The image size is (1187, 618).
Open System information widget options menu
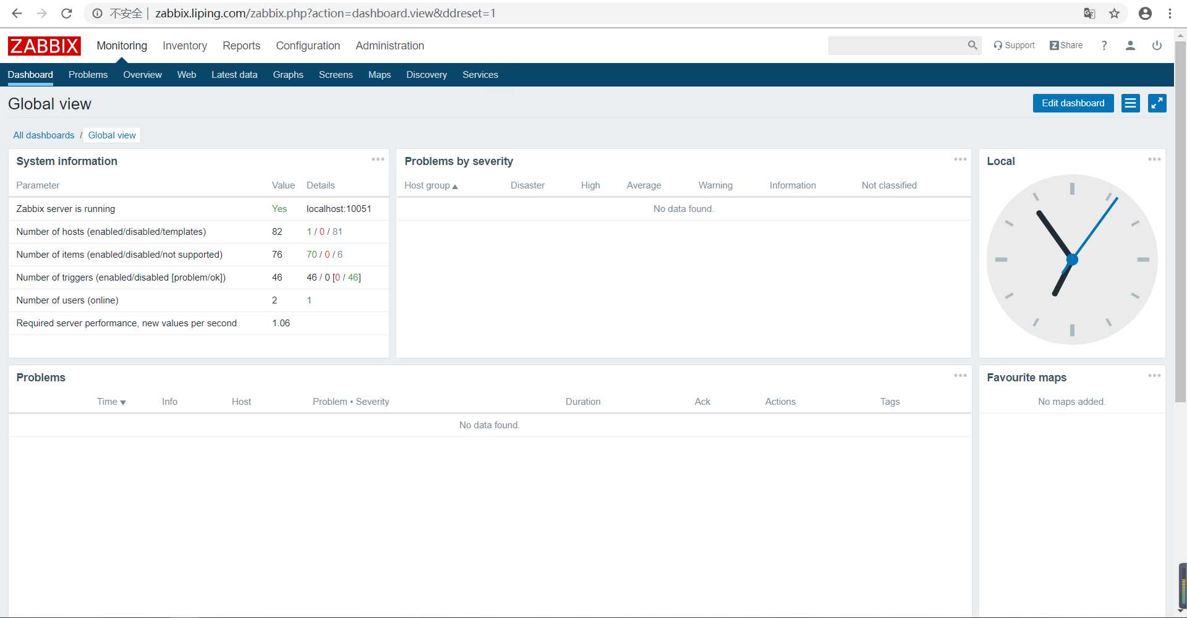[378, 159]
